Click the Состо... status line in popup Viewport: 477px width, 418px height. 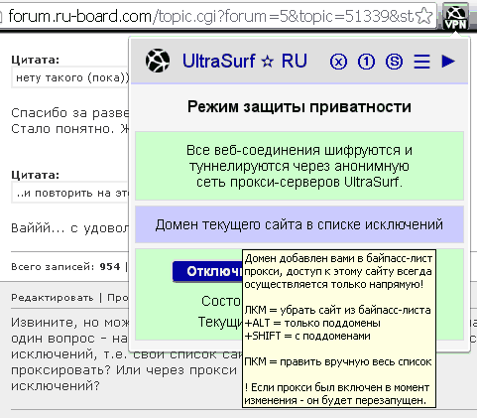221,301
